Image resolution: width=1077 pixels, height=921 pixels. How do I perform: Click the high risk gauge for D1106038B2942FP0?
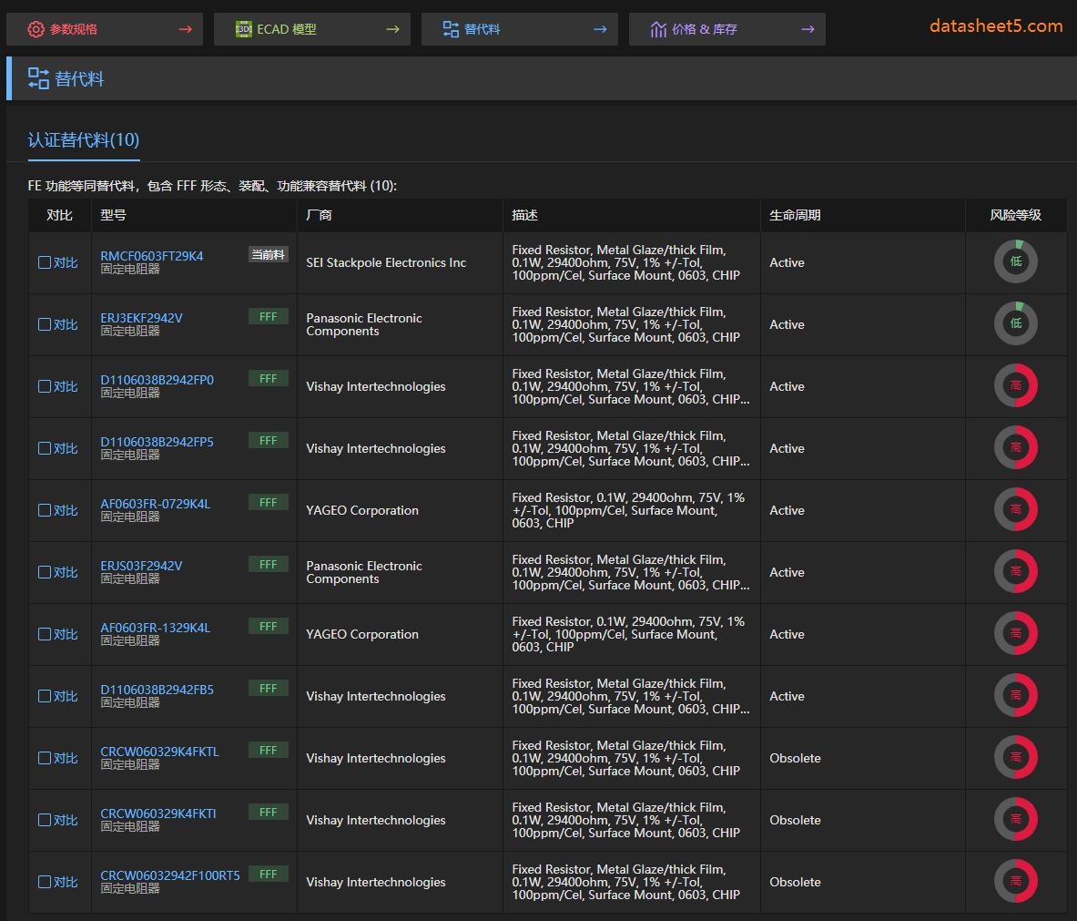click(1015, 385)
